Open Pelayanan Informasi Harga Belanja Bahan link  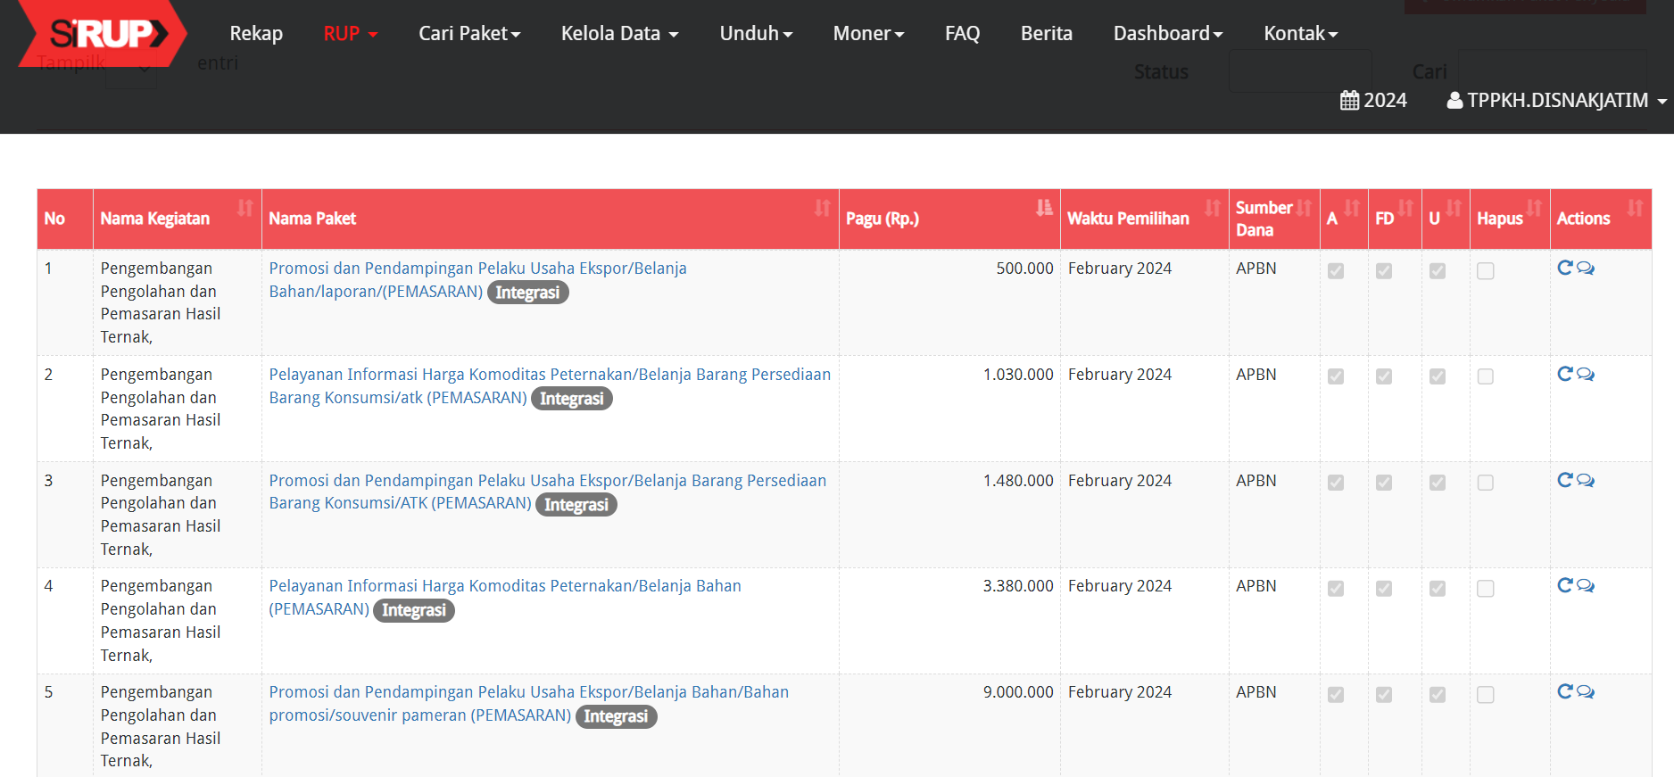coord(505,597)
